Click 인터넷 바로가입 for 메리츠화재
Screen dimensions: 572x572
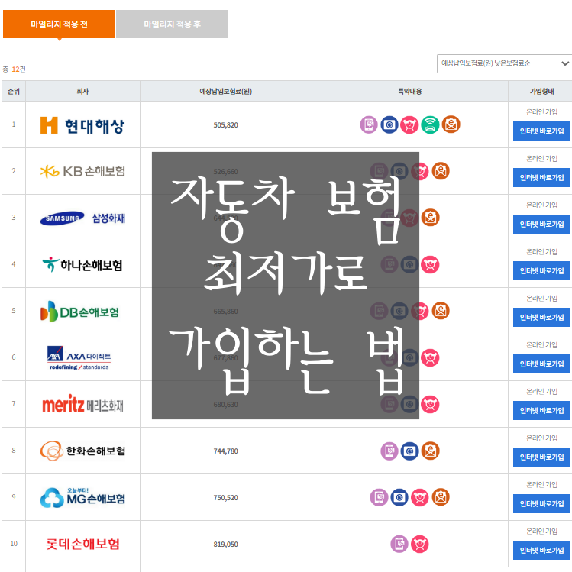(541, 410)
